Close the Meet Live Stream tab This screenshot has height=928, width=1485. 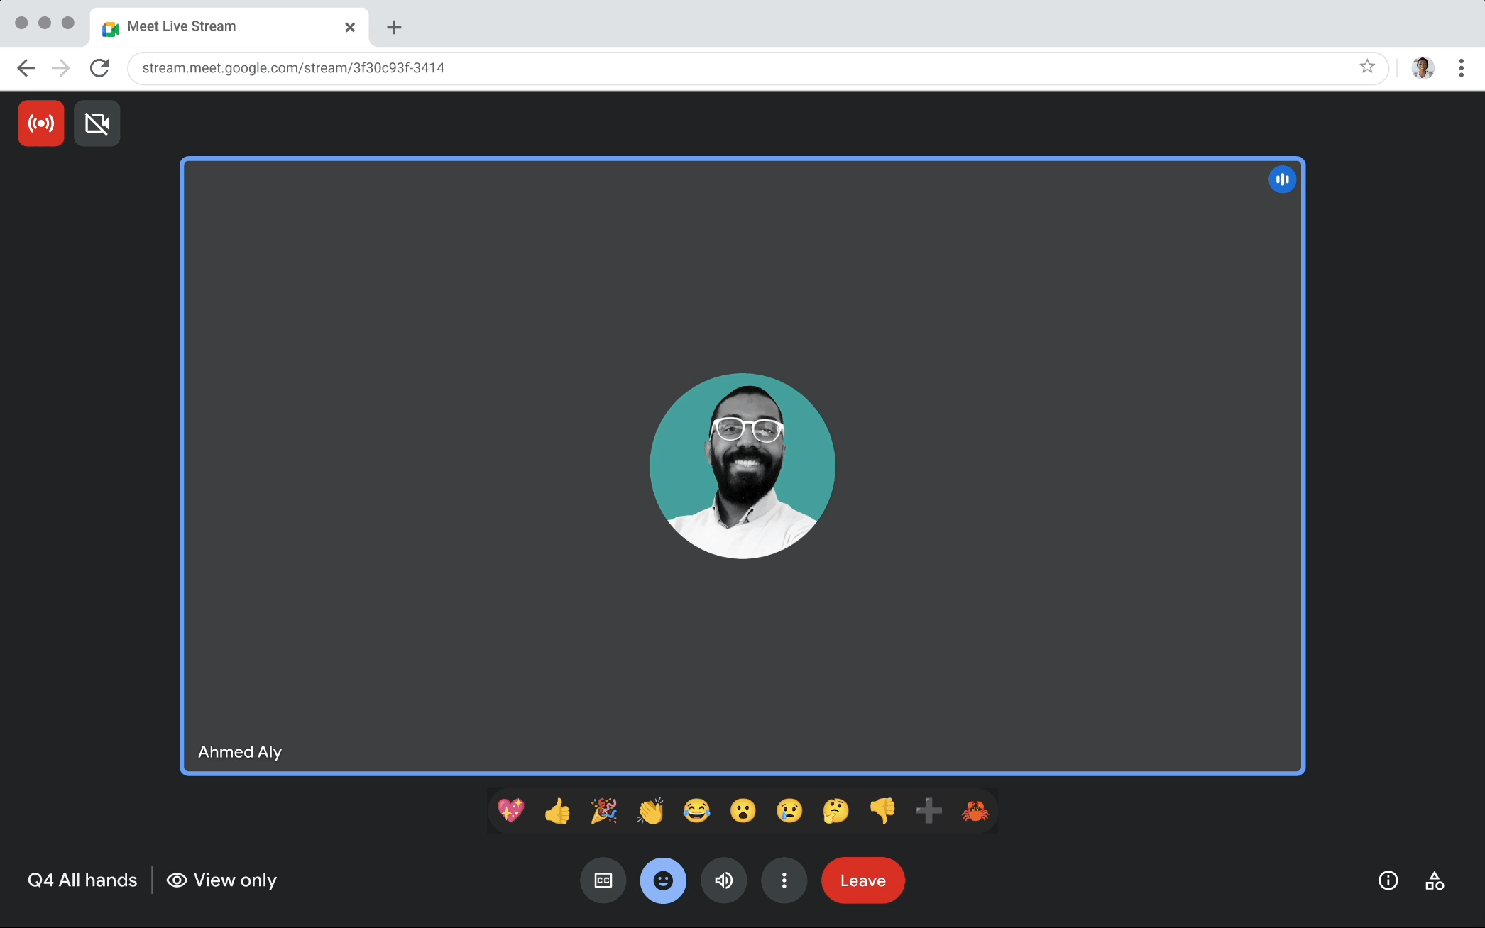(x=350, y=27)
